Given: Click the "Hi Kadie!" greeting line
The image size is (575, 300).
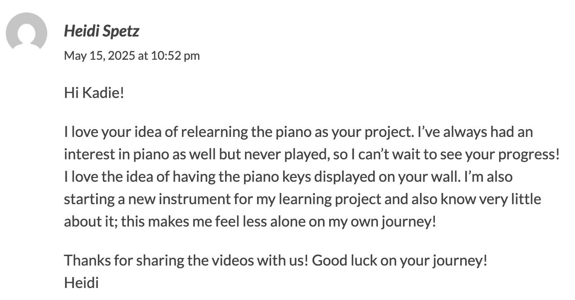Looking at the screenshot, I should (94, 93).
